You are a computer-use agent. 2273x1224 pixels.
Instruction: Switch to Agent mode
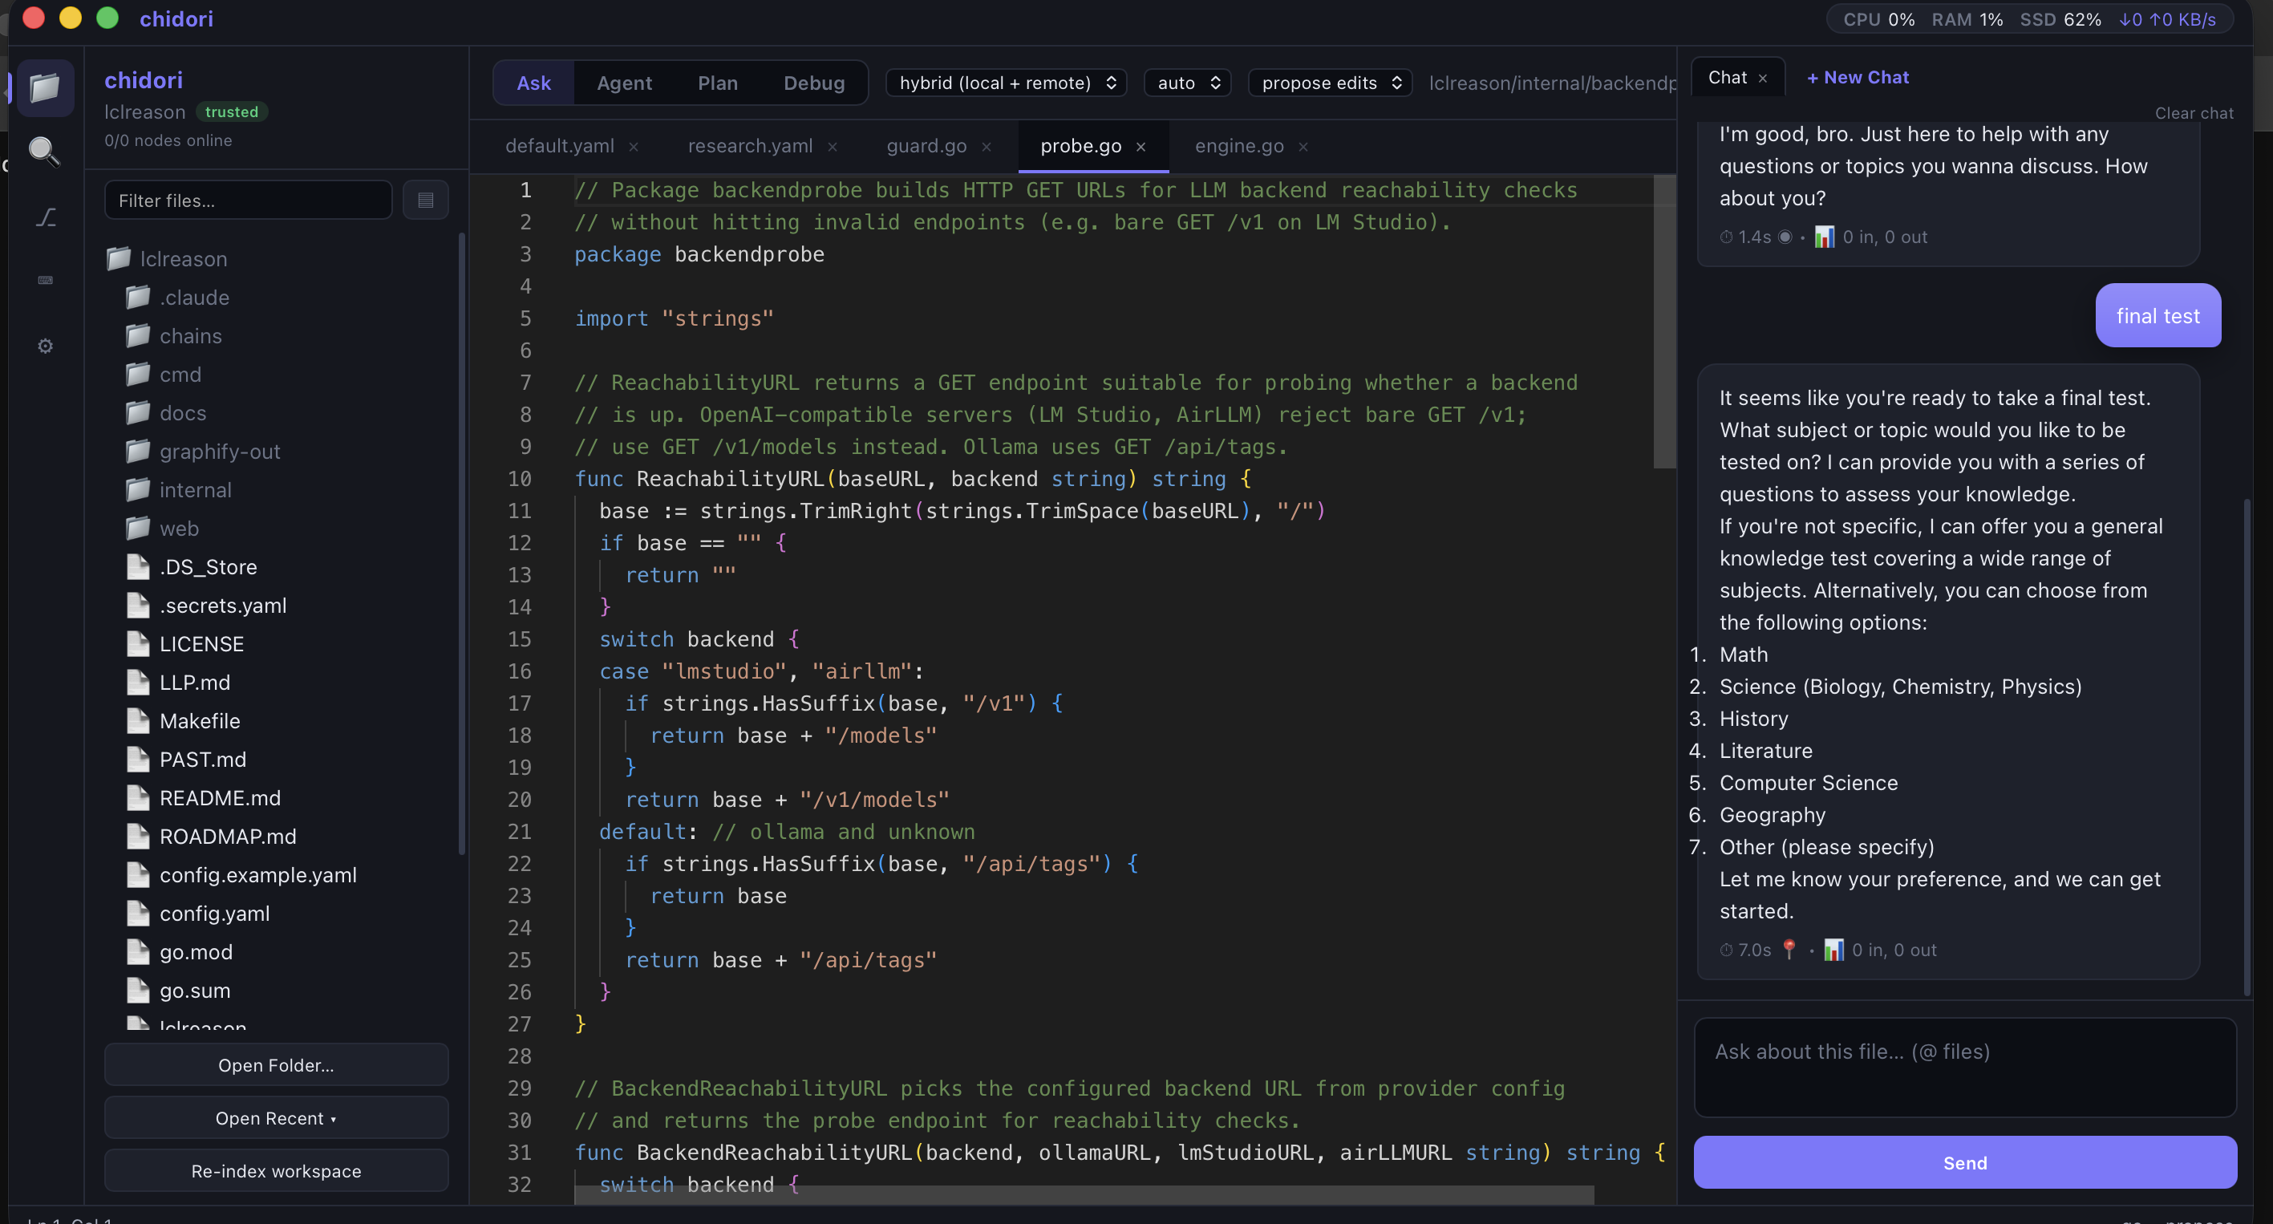tap(625, 83)
